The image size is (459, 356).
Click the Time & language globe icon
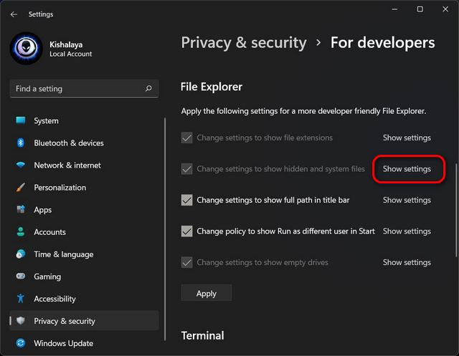[x=21, y=254]
